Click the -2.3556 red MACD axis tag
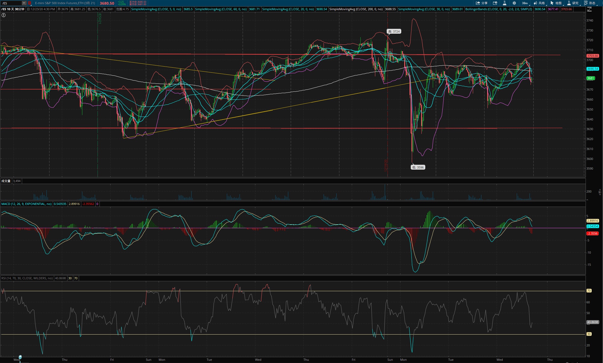603x363 pixels. click(592, 233)
